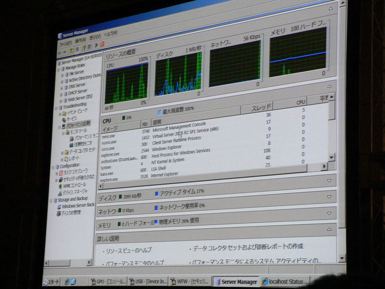
Task: Expand データ コレクタ セット folder
Action: 62,153
